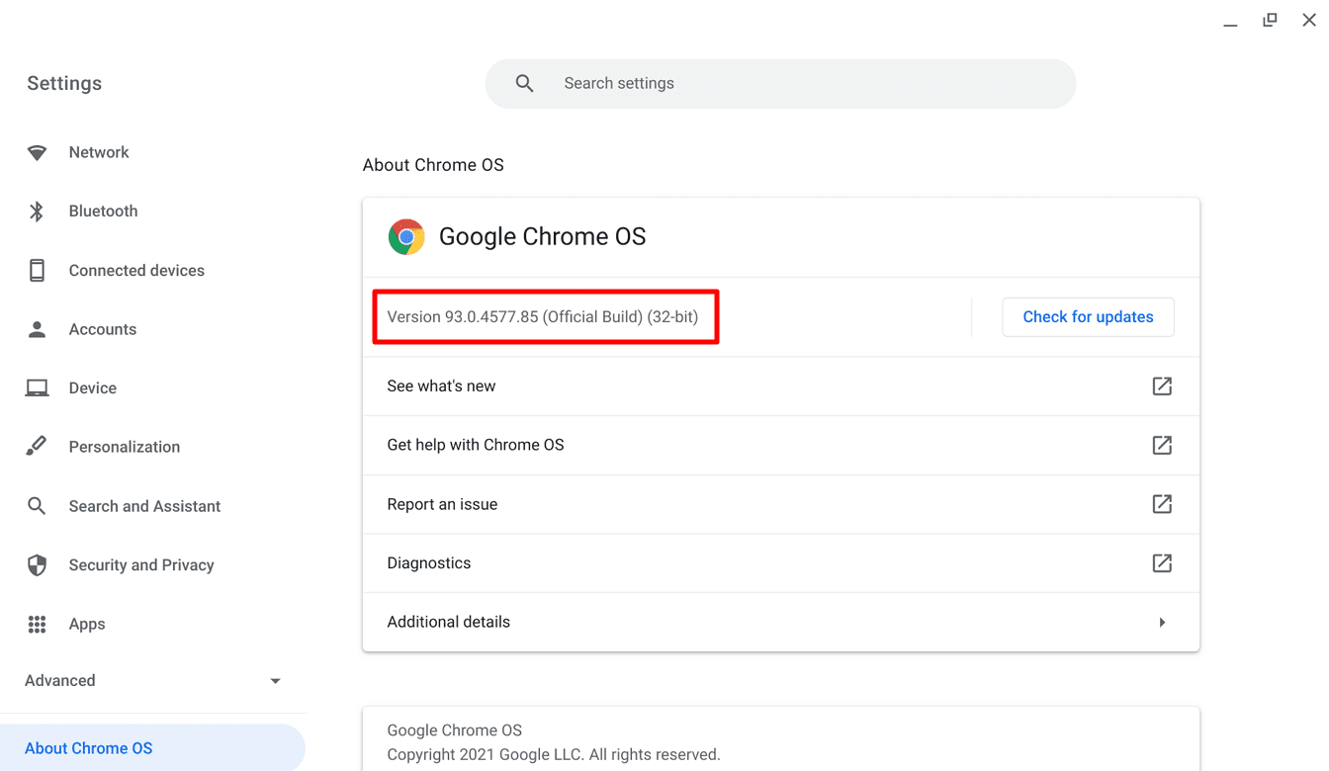Select the Security and Privacy shield icon

tap(37, 564)
